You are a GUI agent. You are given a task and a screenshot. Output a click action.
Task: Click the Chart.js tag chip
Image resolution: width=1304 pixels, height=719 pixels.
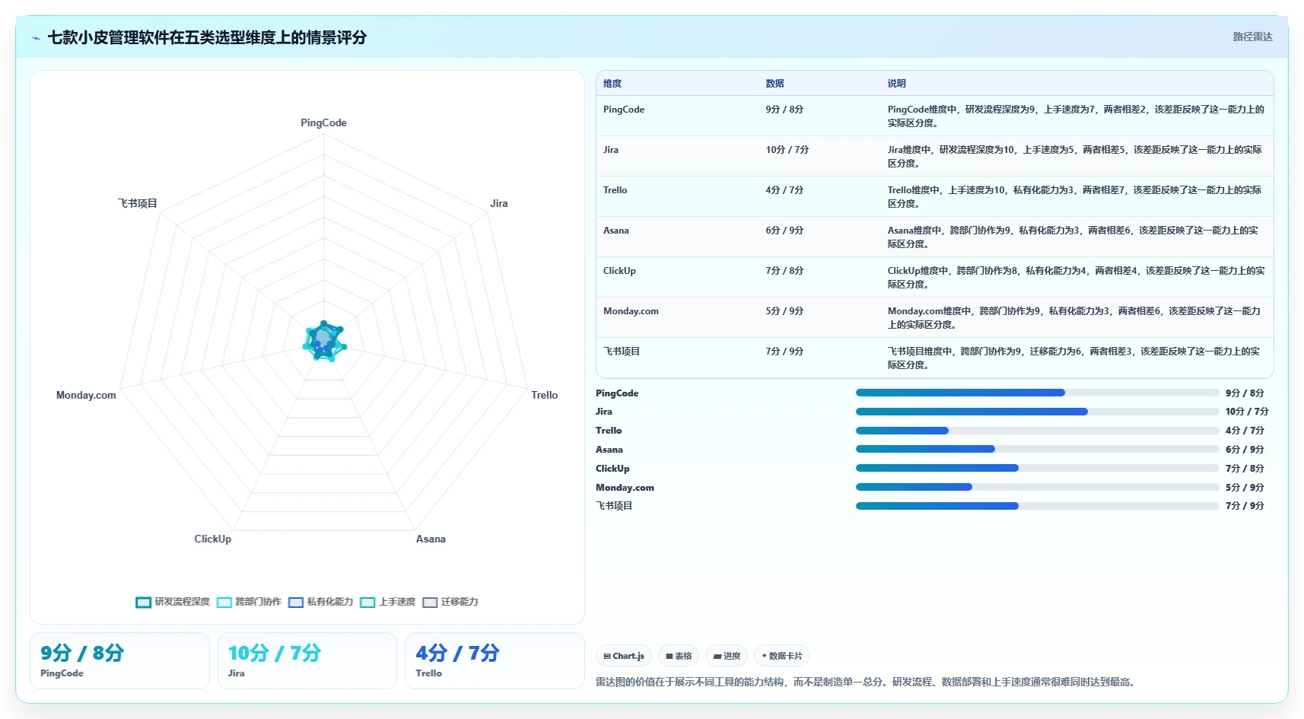624,656
